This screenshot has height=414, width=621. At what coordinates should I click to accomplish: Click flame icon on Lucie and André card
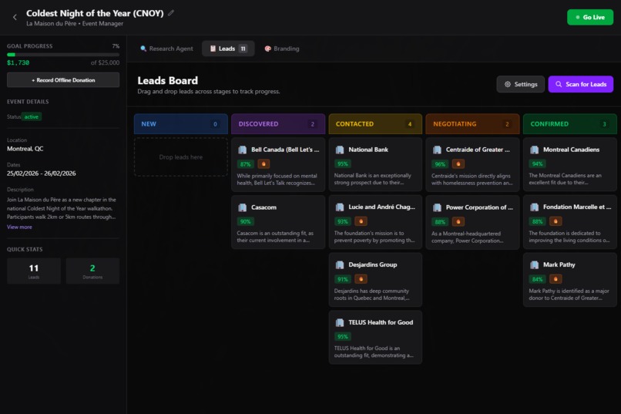[361, 221]
